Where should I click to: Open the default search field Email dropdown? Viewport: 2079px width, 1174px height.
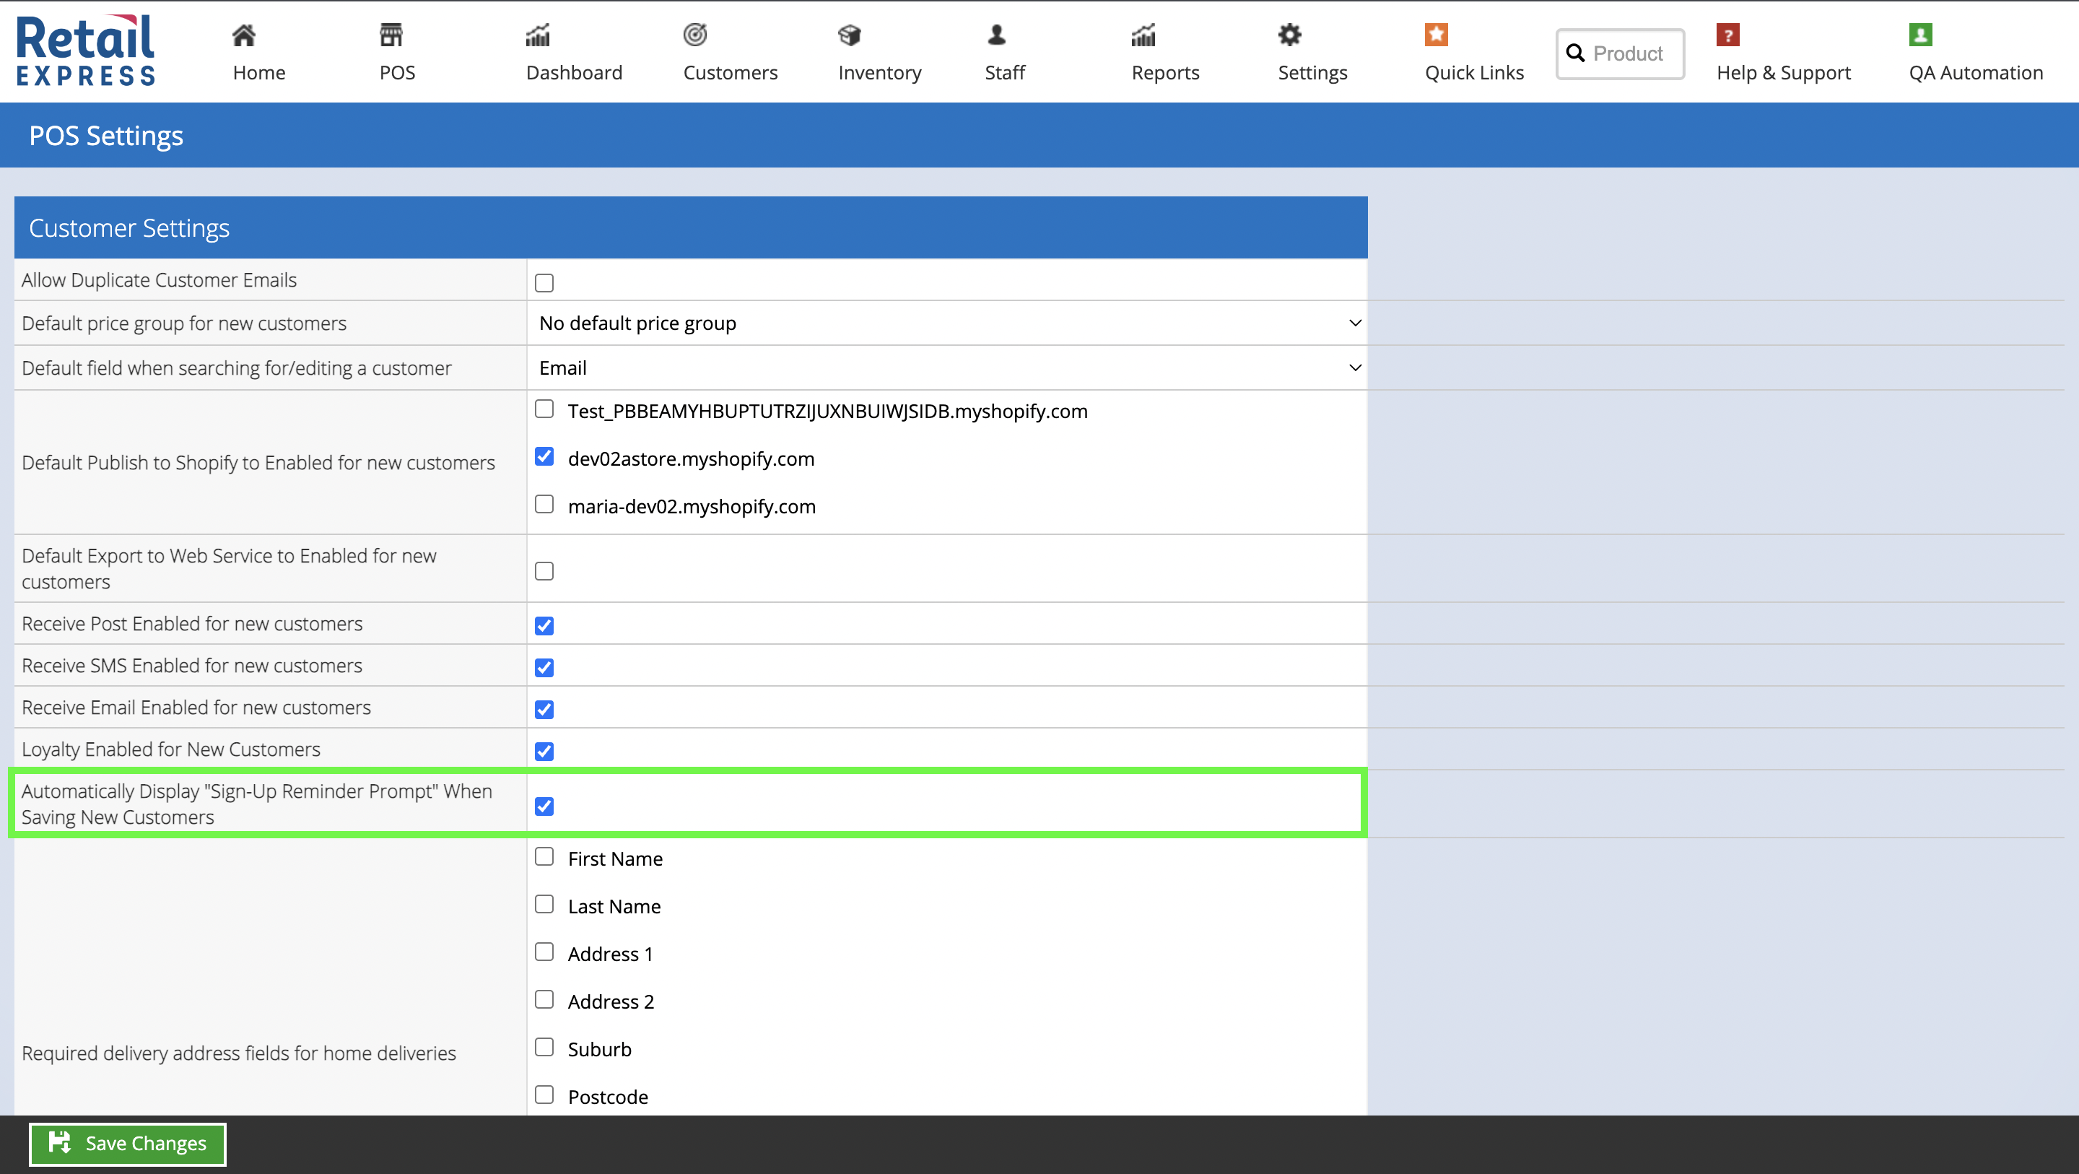pyautogui.click(x=948, y=368)
